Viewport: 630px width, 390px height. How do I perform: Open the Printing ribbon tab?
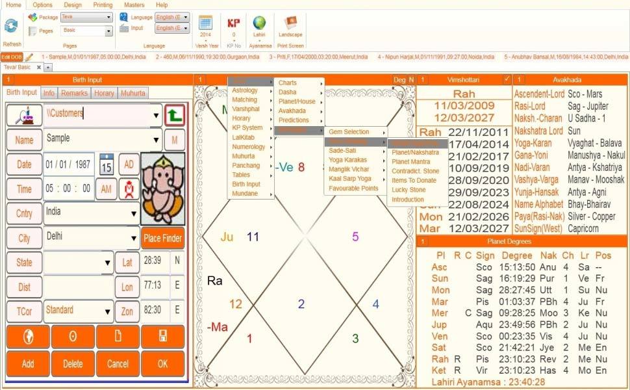[103, 5]
